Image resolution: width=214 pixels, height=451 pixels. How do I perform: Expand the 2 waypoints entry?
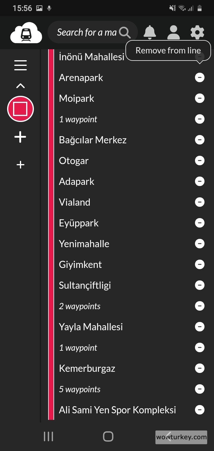tap(80, 306)
